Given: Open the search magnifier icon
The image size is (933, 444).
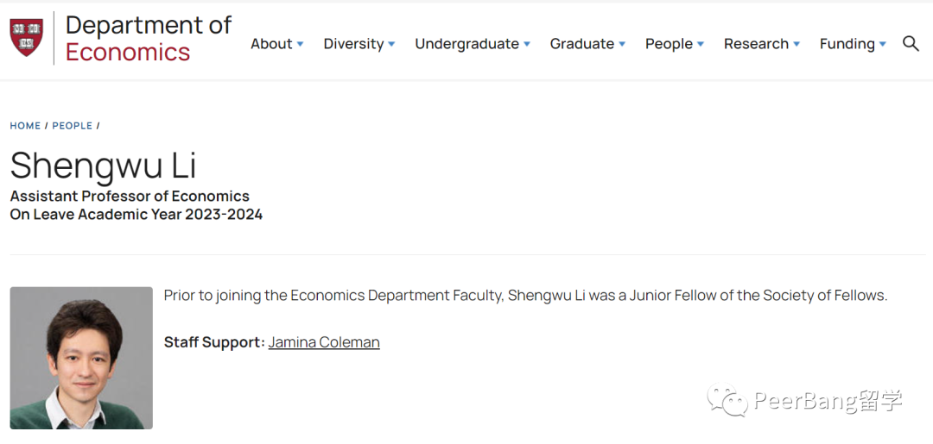Looking at the screenshot, I should pyautogui.click(x=911, y=44).
